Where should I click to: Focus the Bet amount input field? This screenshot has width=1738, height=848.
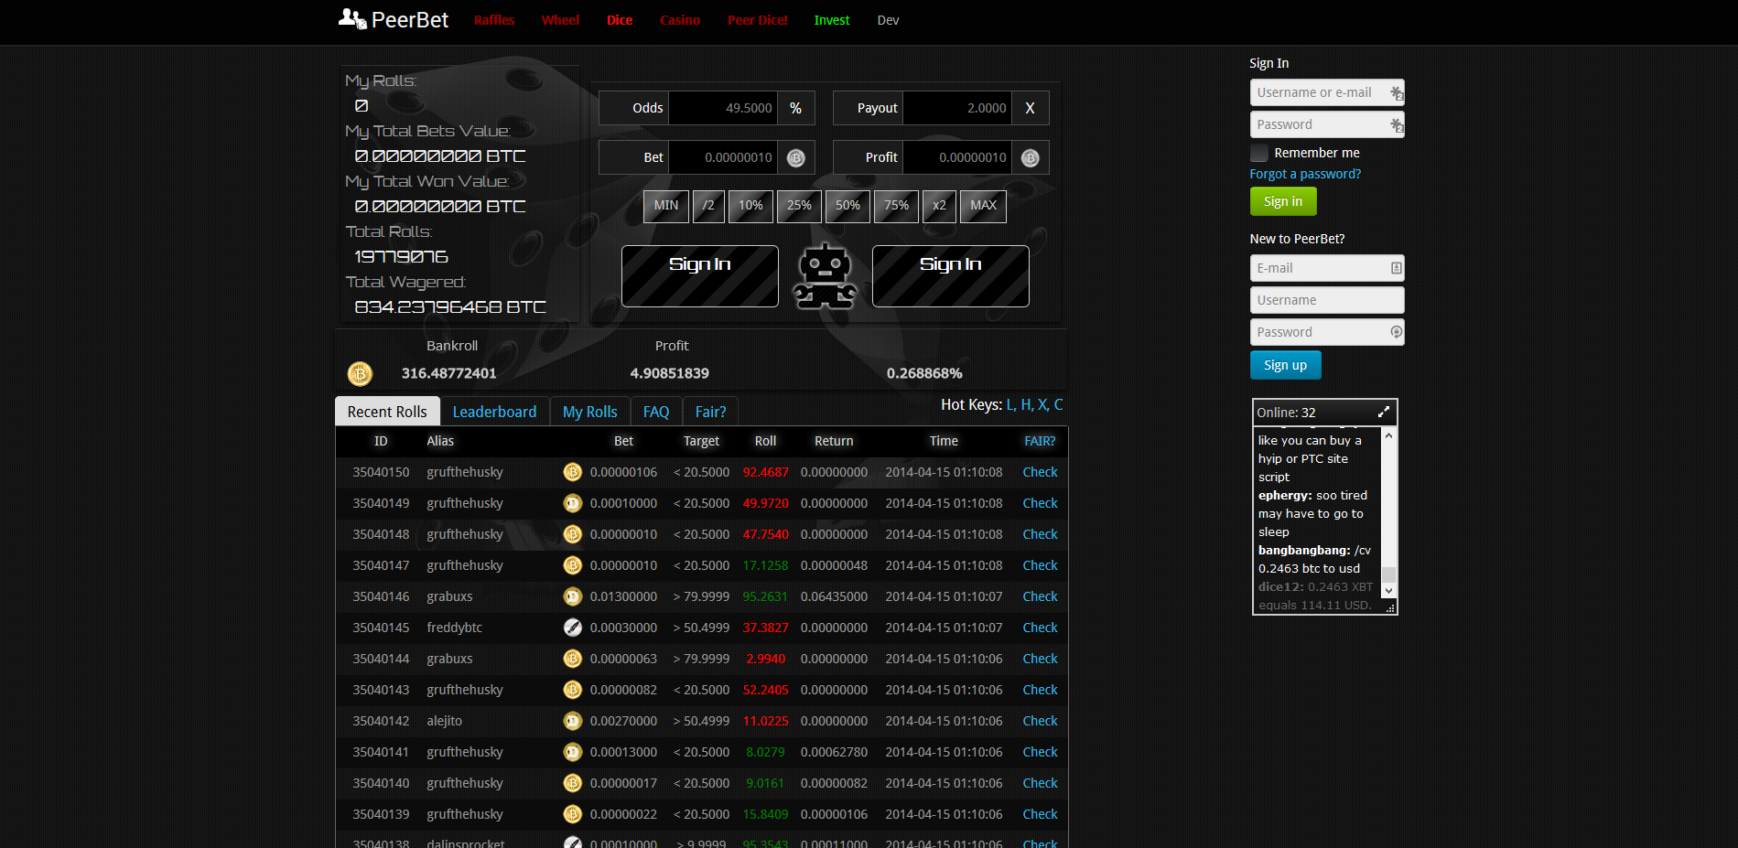723,157
